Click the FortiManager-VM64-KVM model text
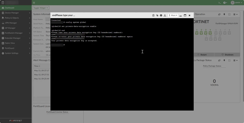244x123 pixels. point(227,23)
